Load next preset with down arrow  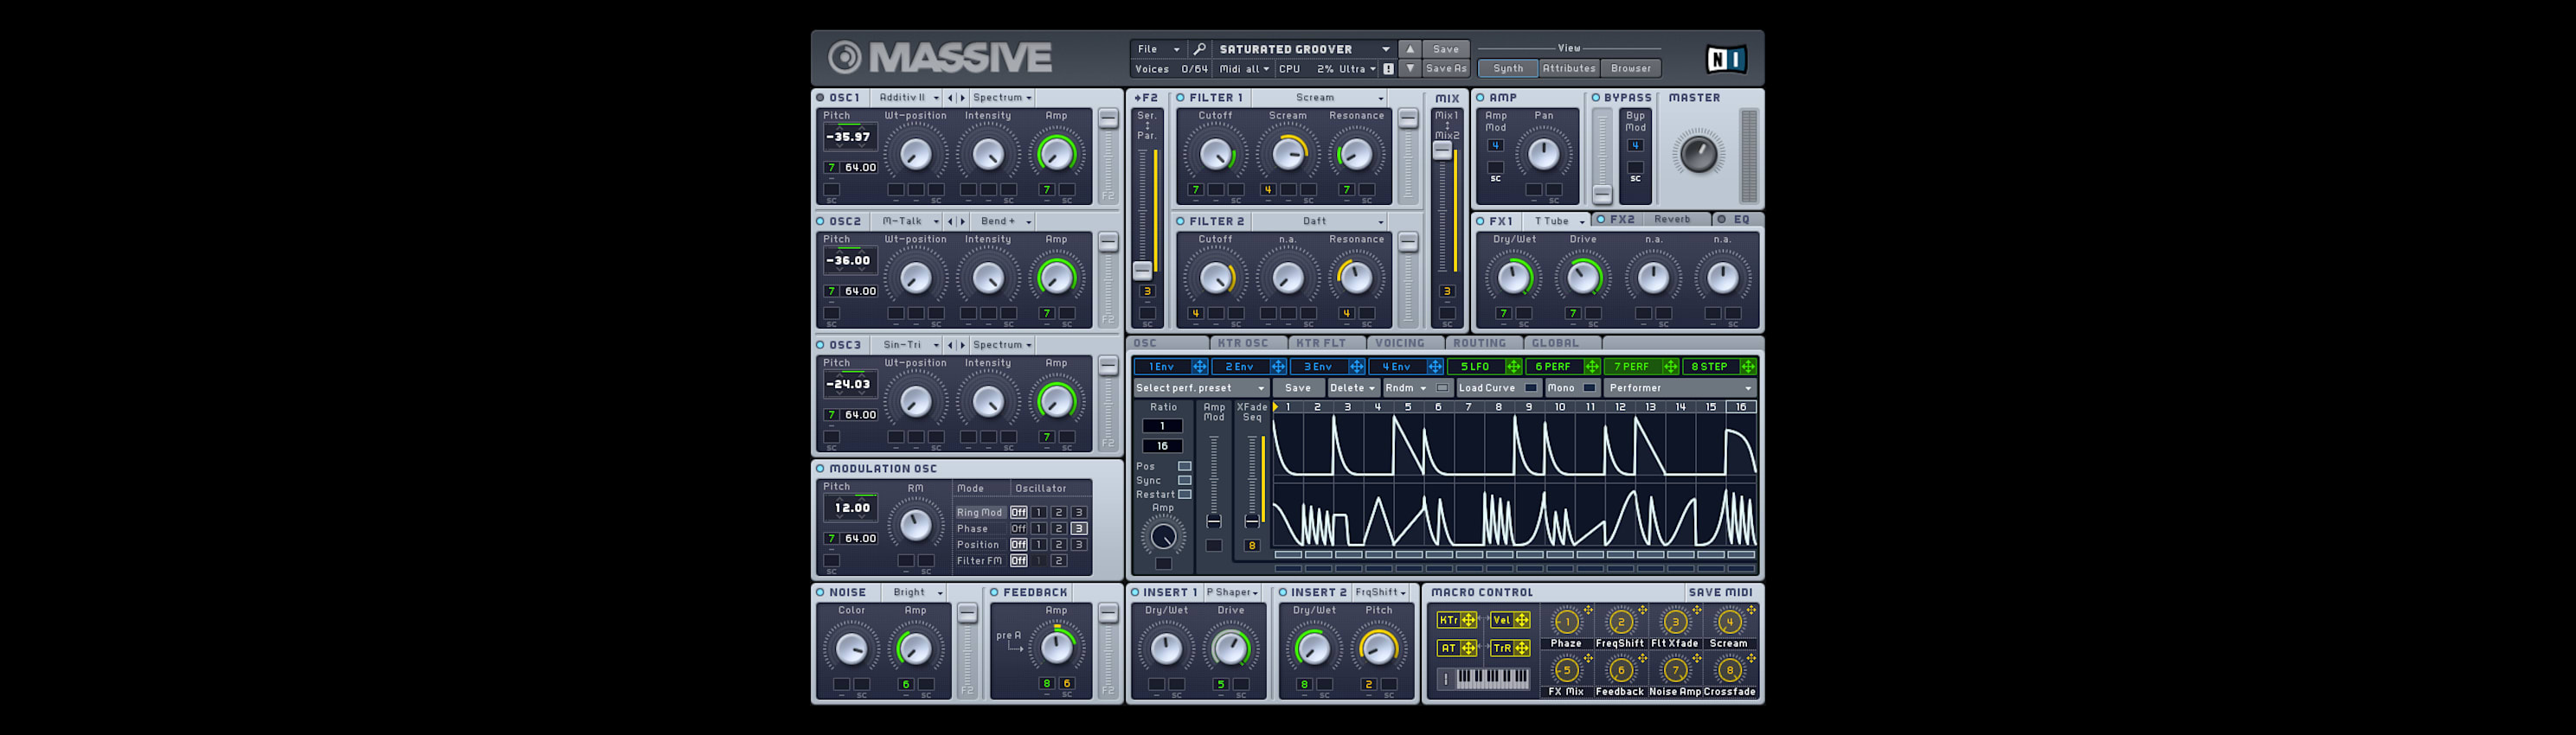point(1410,69)
